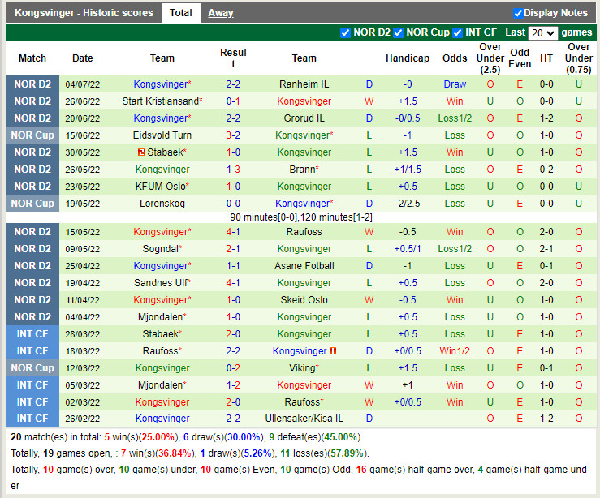Switch to the Total tab
This screenshot has height=498, width=600.
pos(180,13)
